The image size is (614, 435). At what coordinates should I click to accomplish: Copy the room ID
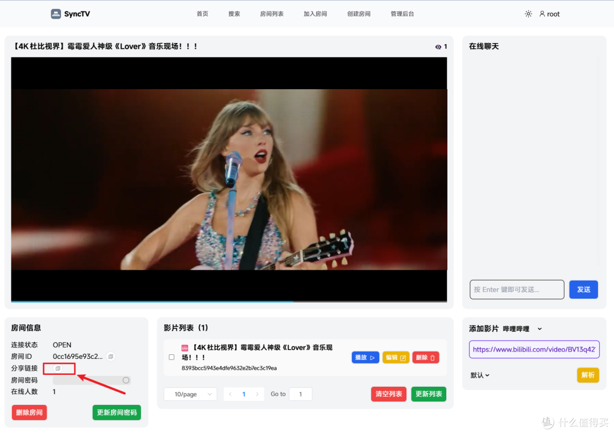(x=110, y=356)
